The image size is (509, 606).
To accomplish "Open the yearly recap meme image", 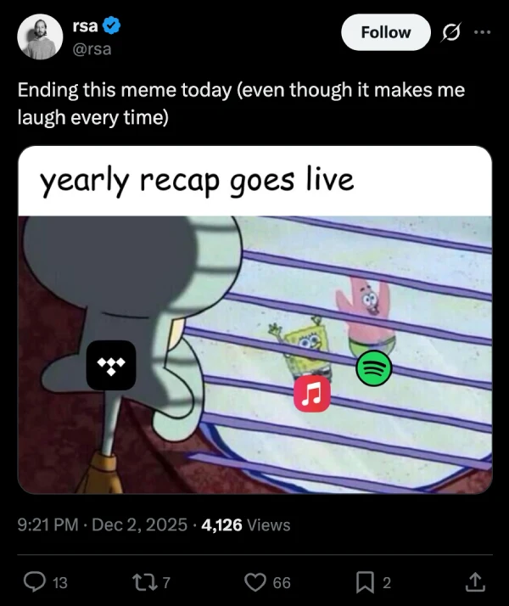I will pyautogui.click(x=255, y=320).
